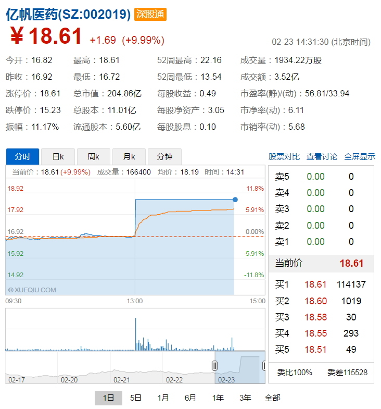Click the 总股本 value 11.01亿
Viewport: 381px width, 409px height.
[x=122, y=110]
